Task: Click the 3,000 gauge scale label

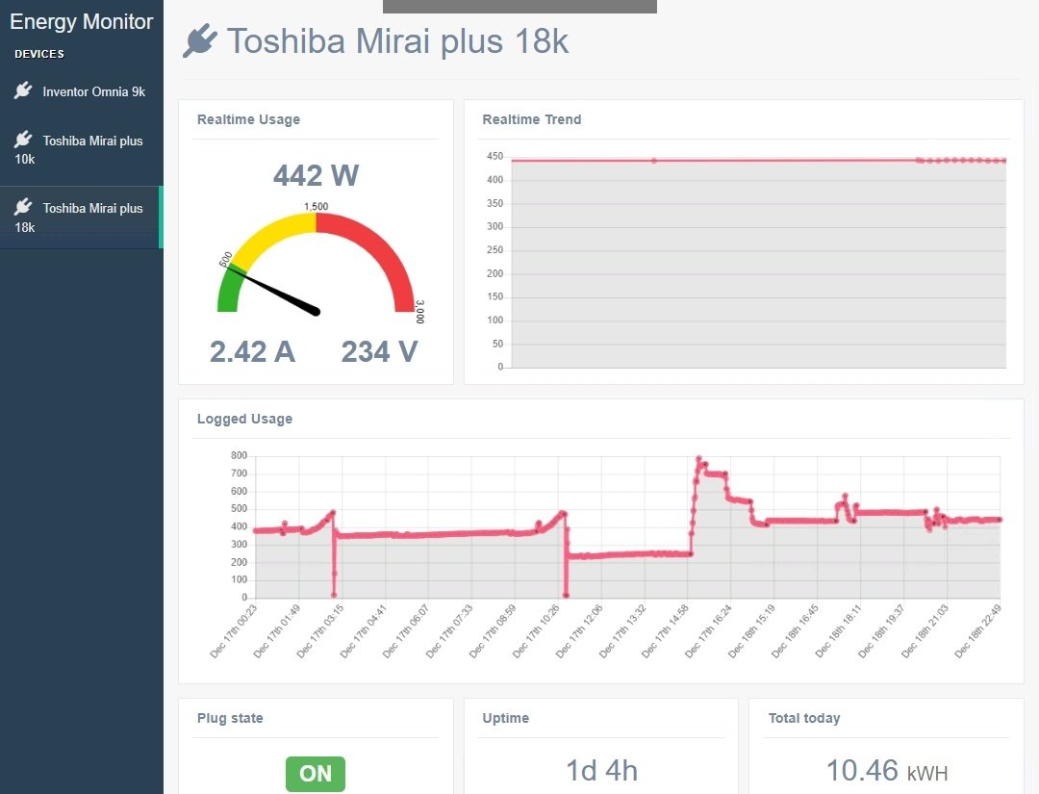Action: pos(419,312)
